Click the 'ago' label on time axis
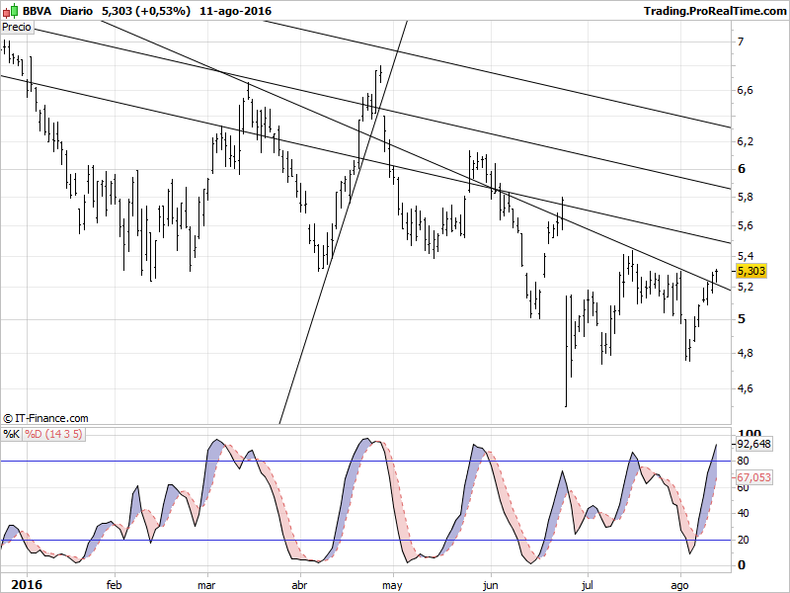This screenshot has width=790, height=593. (x=680, y=584)
